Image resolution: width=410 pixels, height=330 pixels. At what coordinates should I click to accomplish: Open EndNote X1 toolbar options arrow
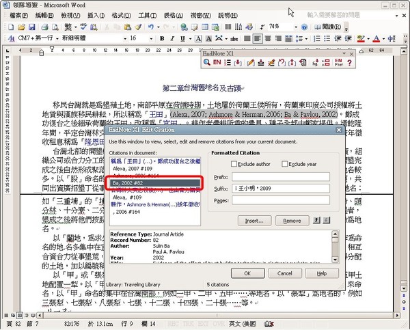point(344,53)
